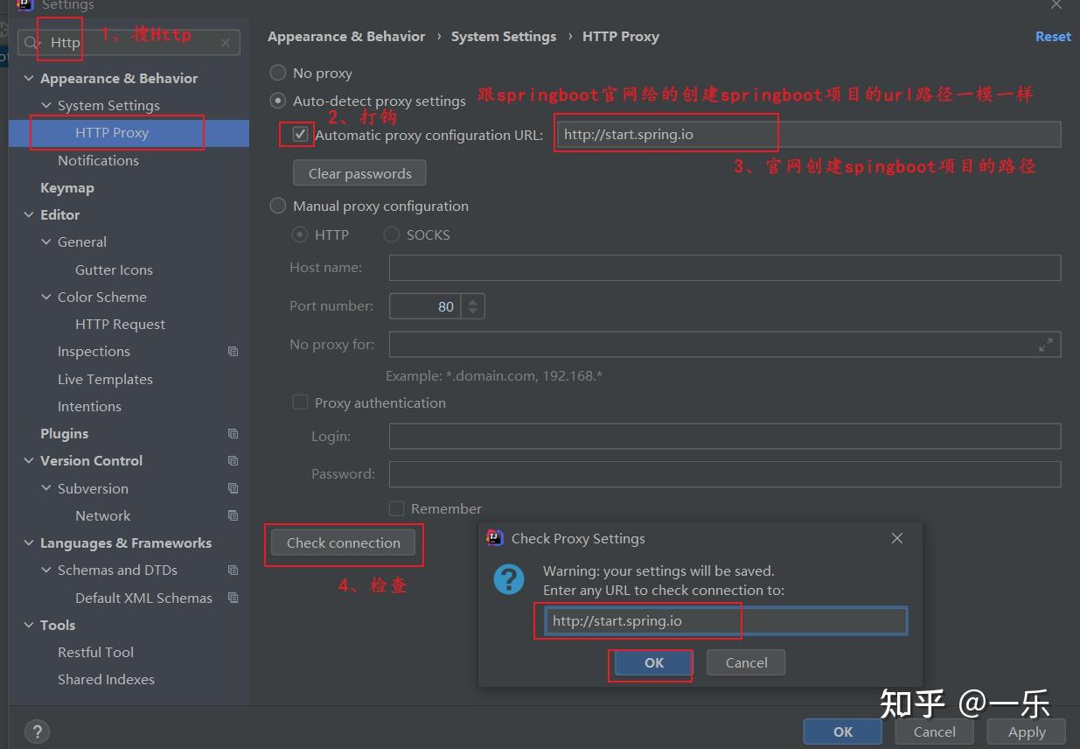Click the expand icon in No proxy for field

coord(1046,344)
